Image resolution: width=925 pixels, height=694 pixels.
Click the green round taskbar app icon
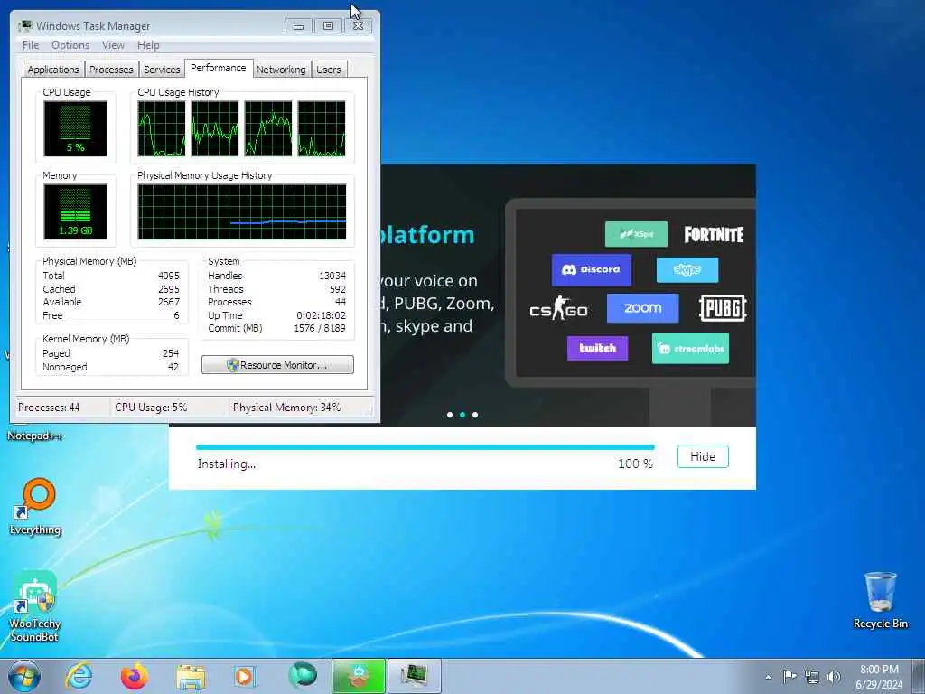pyautogui.click(x=303, y=675)
